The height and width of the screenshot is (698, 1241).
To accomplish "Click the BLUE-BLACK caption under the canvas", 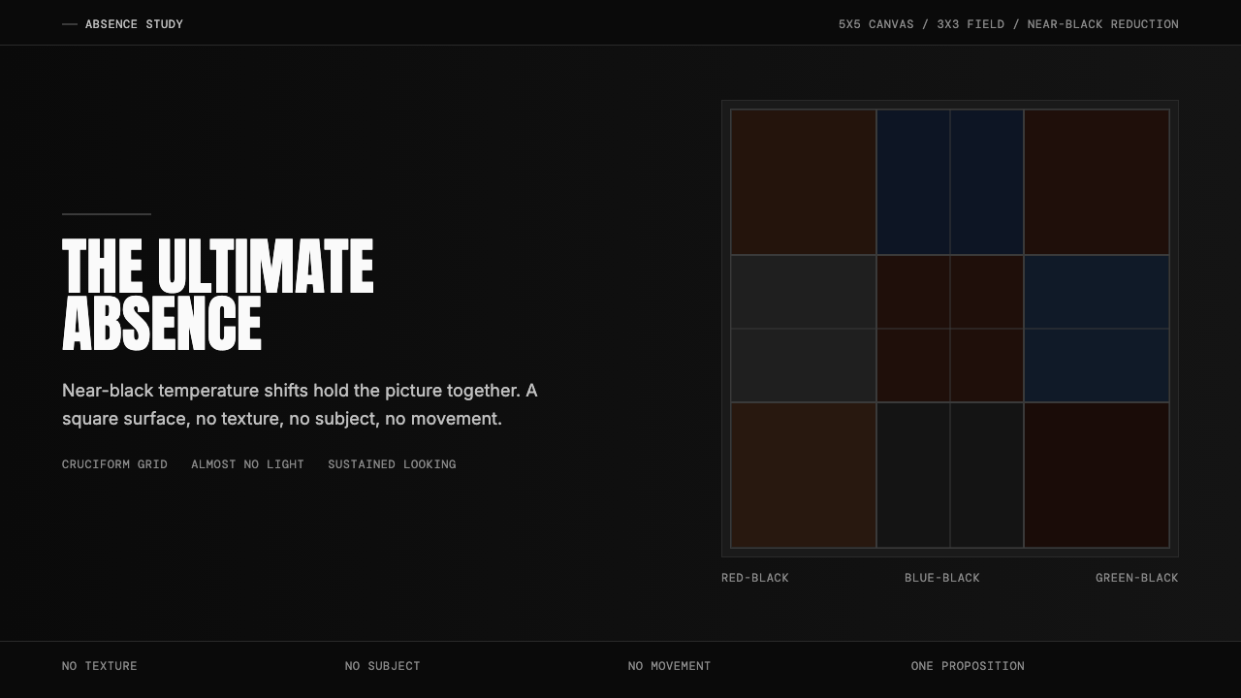I will 942,578.
